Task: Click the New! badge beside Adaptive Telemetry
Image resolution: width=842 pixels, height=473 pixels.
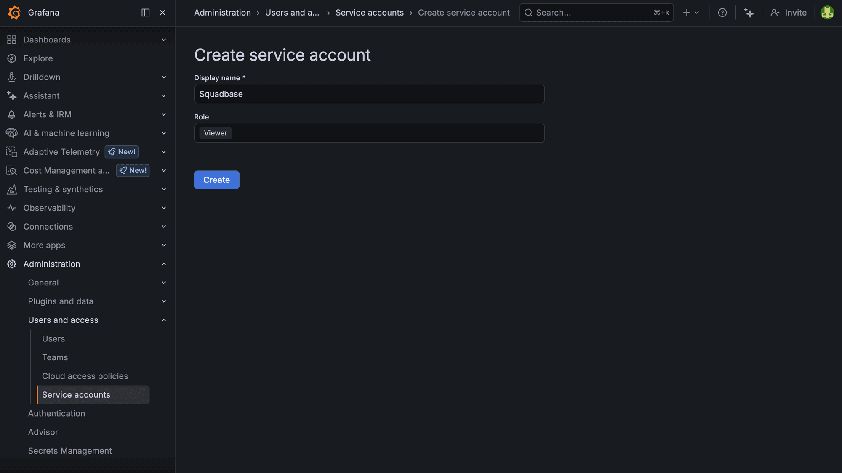Action: pos(122,152)
